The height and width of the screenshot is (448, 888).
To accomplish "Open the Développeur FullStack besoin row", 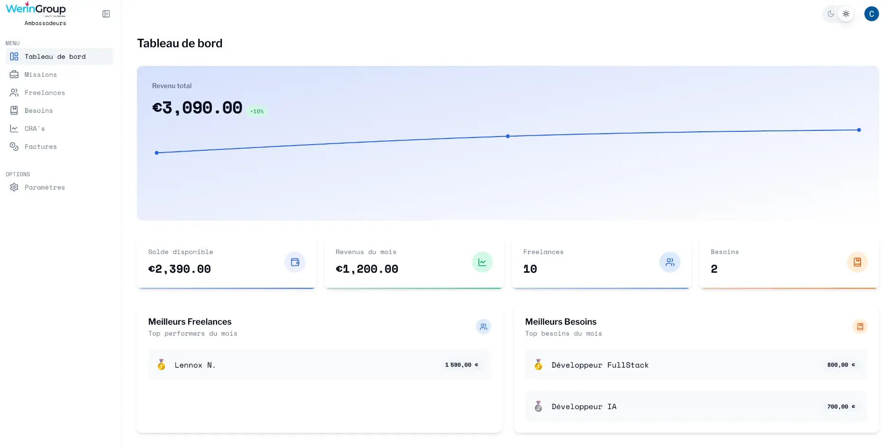I will (696, 365).
